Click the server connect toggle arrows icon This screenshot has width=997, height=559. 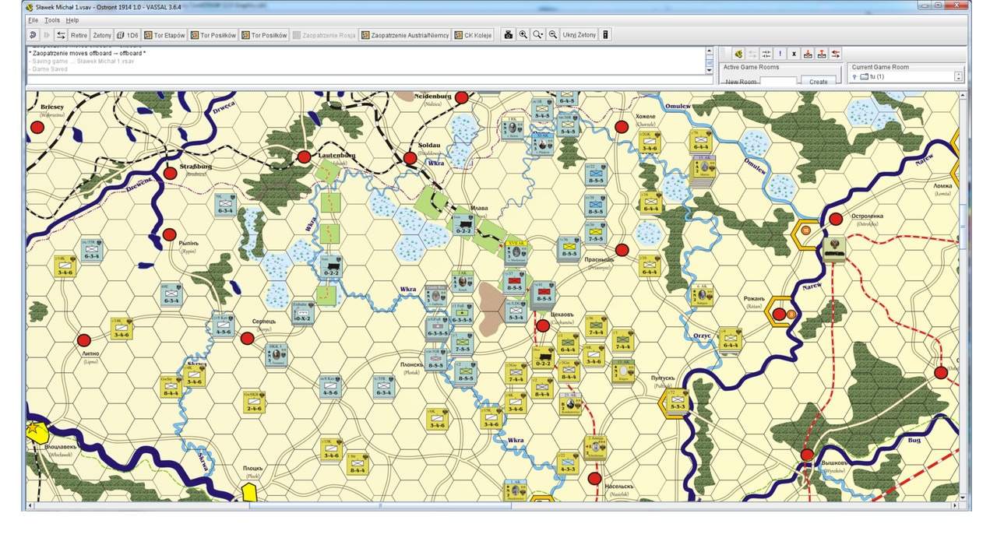(61, 35)
